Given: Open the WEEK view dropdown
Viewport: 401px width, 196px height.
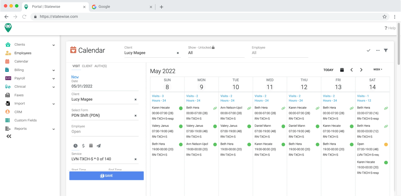Looking at the screenshot, I should click(378, 70).
